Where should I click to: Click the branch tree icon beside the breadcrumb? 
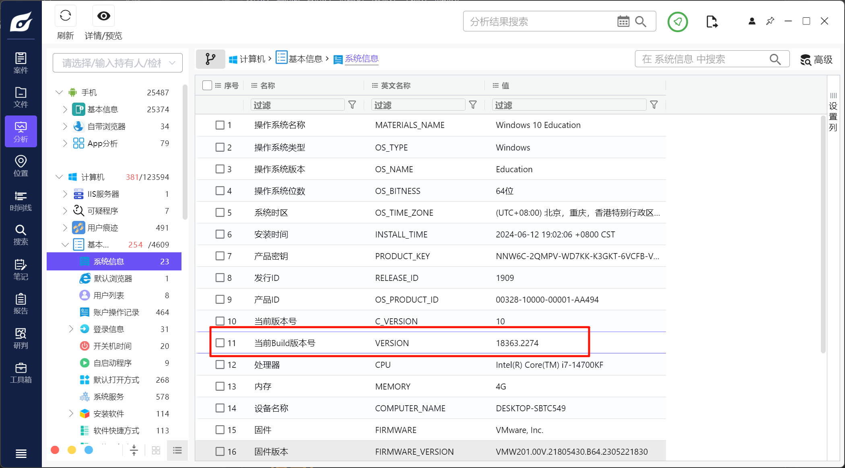point(210,59)
